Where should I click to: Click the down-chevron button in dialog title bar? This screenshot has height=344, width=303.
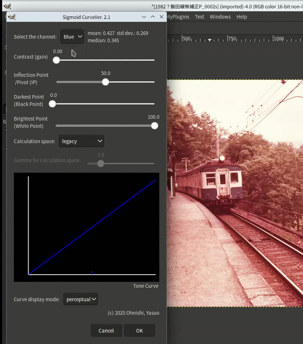(144, 17)
